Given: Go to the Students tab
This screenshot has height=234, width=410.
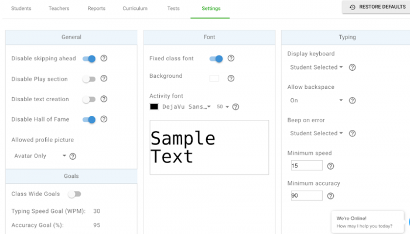Looking at the screenshot, I should (x=21, y=8).
